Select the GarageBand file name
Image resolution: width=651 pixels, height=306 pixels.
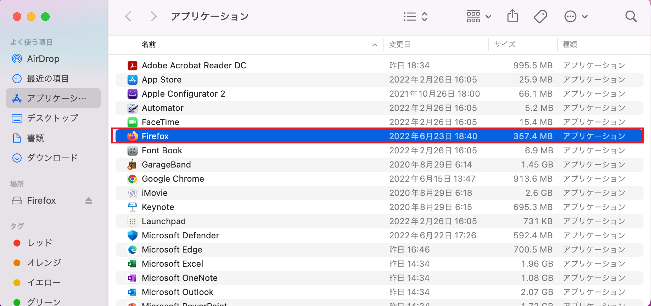pos(166,165)
